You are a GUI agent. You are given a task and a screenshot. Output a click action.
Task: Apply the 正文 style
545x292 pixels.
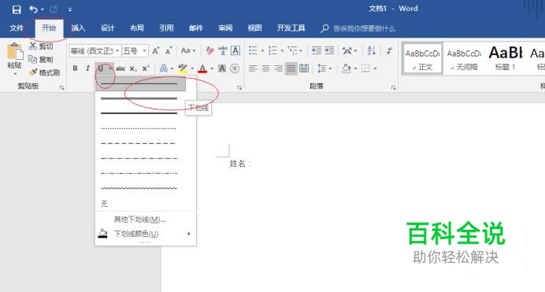(x=422, y=58)
